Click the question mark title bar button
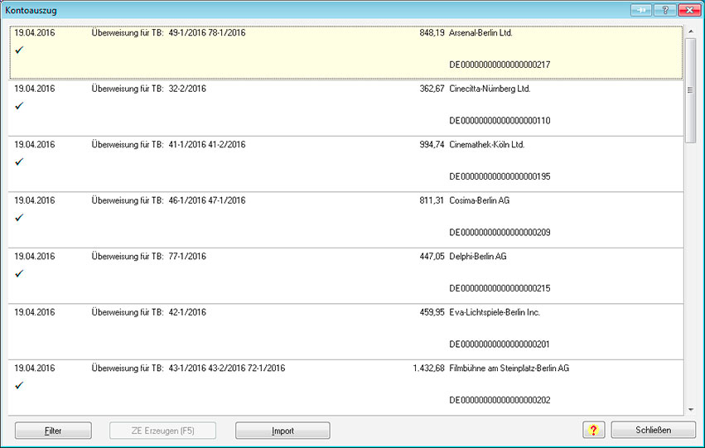 (x=664, y=10)
